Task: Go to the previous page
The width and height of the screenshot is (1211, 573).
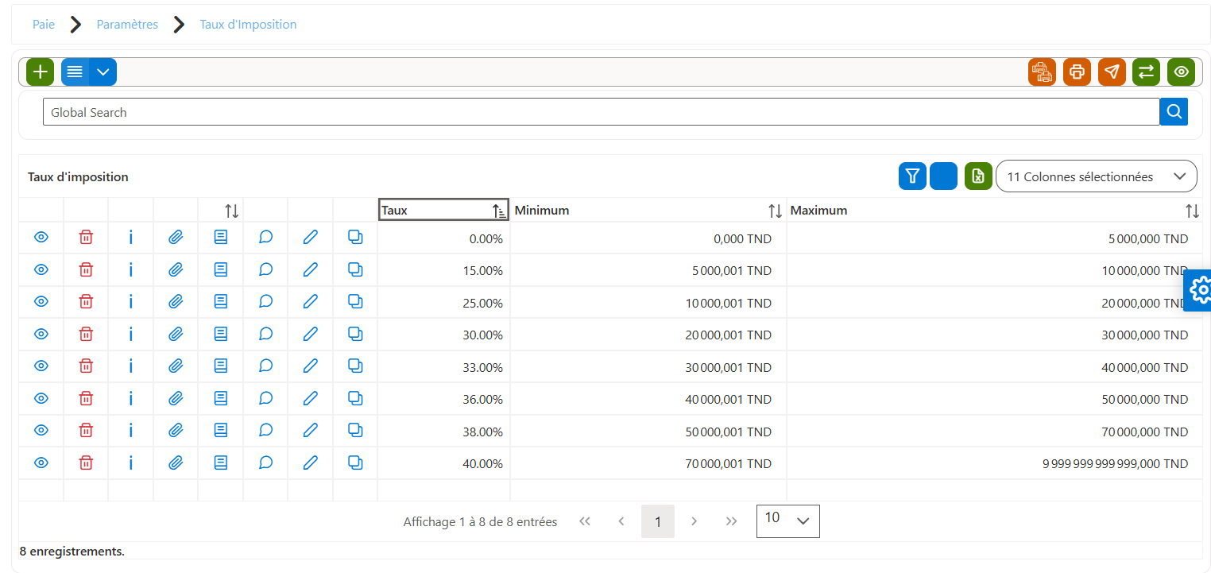Action: [621, 521]
